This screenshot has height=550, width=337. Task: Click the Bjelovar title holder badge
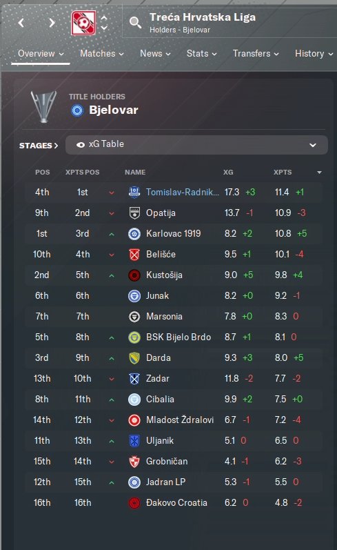tap(77, 110)
